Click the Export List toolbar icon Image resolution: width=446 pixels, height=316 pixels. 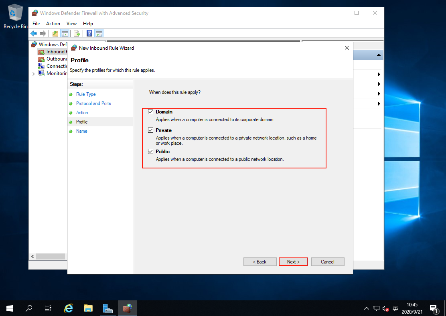coord(77,34)
